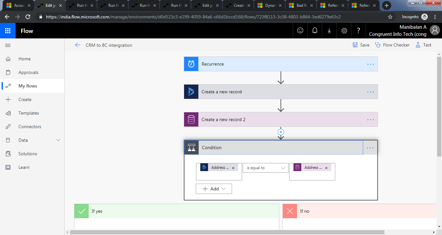Click the If yes branch header

tap(177, 211)
